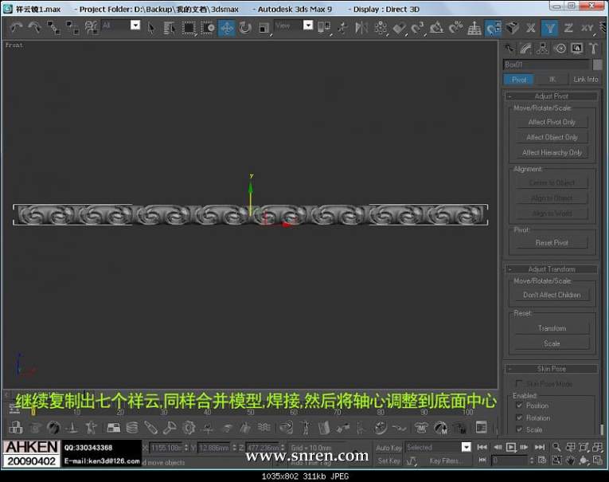Click Play Animation button
The height and width of the screenshot is (482, 609).
pyautogui.click(x=511, y=448)
